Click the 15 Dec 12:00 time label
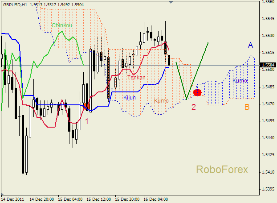Viewport: 277px width, 203px height. [99, 199]
